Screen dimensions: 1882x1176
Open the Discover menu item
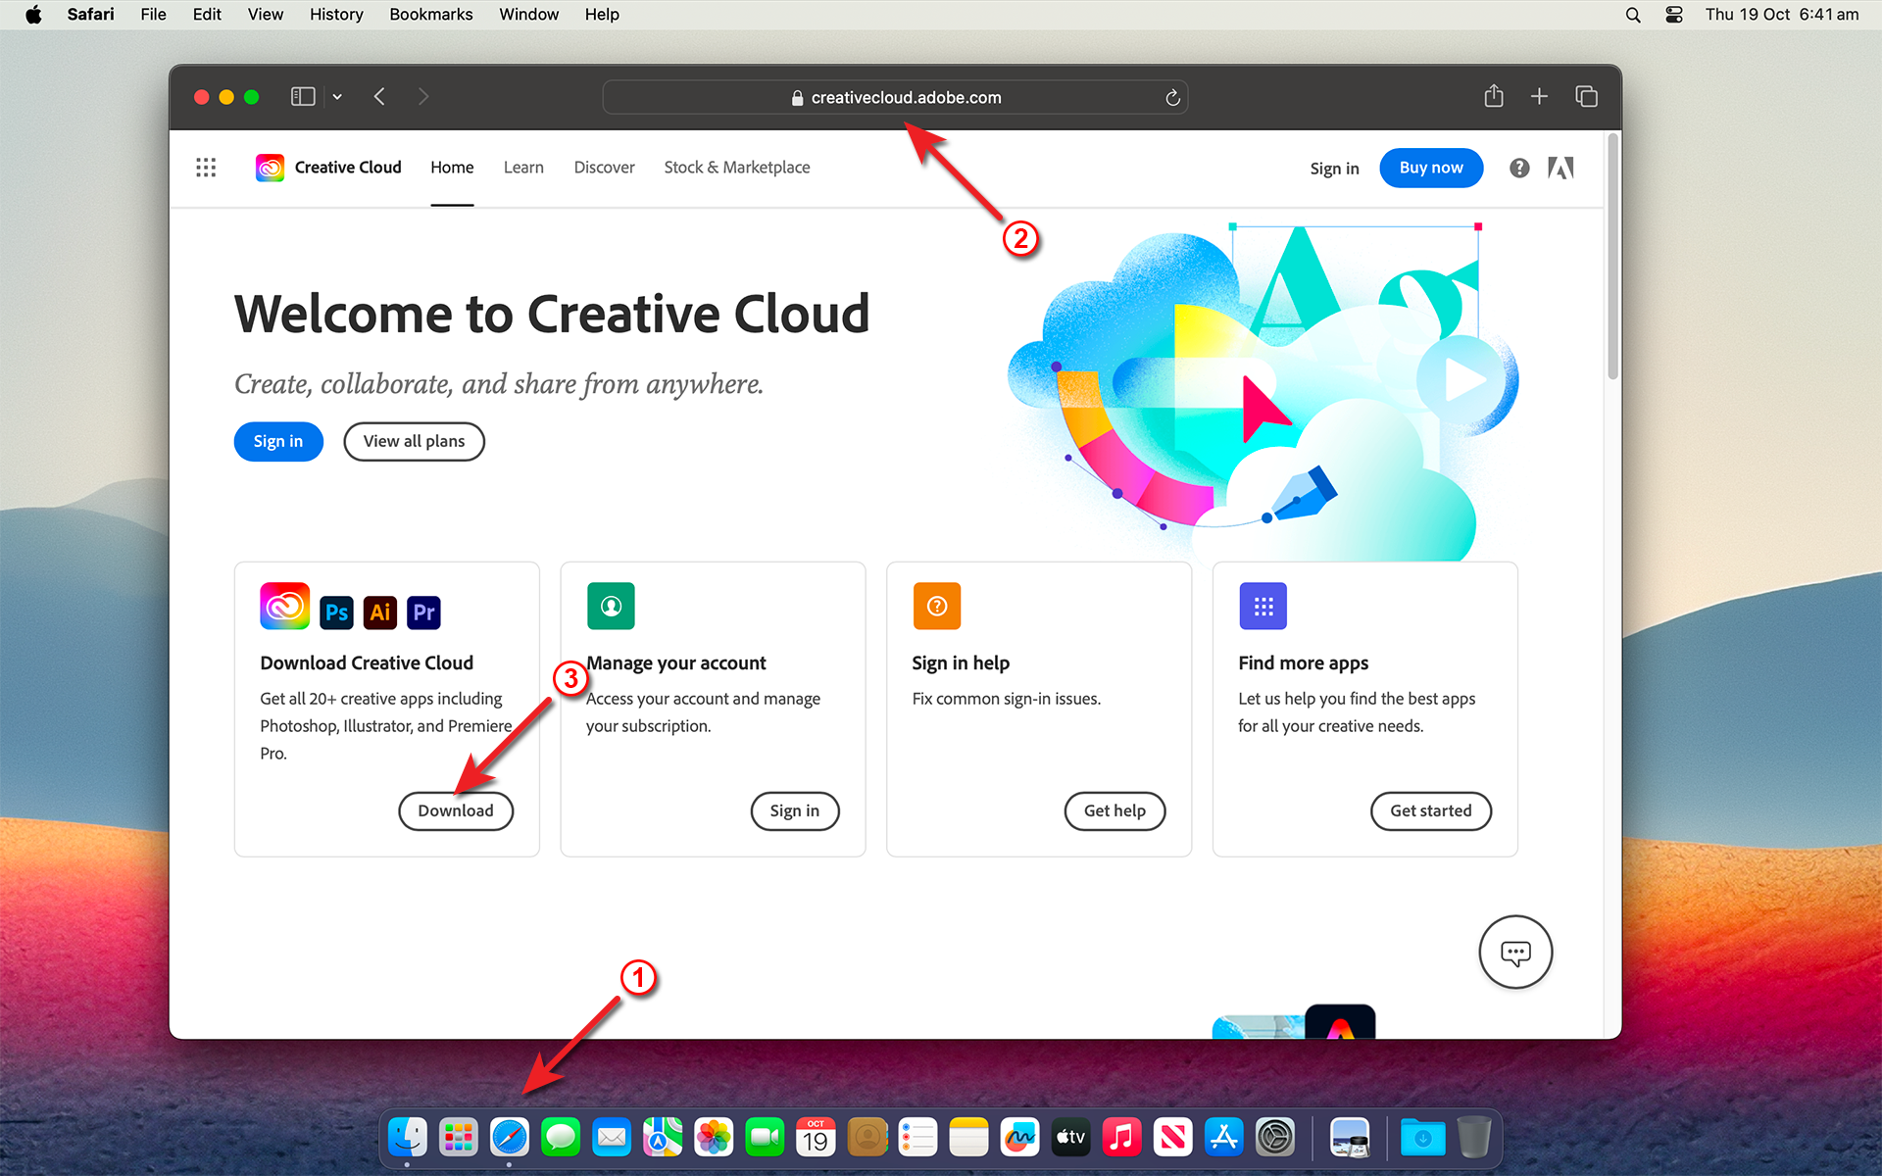[605, 168]
